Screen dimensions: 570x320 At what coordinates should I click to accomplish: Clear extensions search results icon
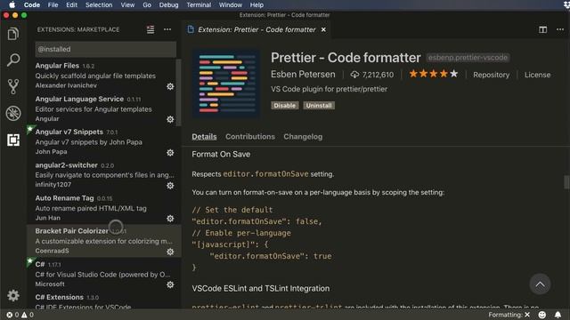click(x=151, y=29)
